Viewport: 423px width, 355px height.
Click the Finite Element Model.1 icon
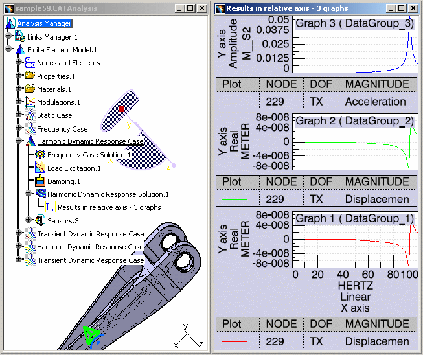20,50
